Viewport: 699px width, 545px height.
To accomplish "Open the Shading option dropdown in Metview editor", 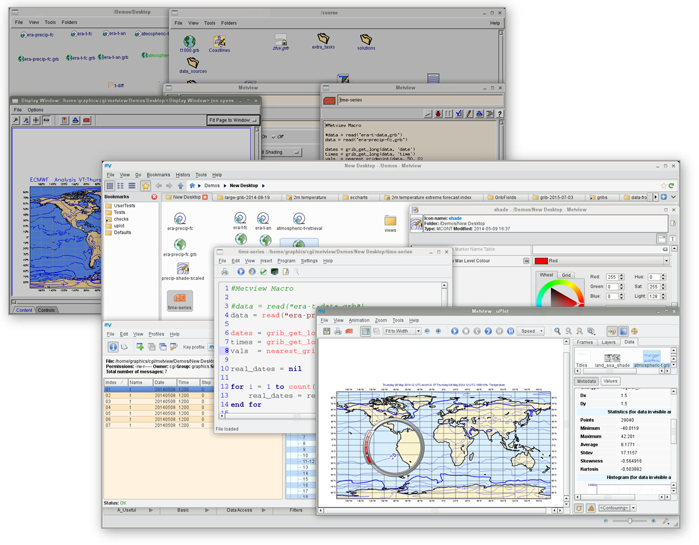I will (280, 152).
